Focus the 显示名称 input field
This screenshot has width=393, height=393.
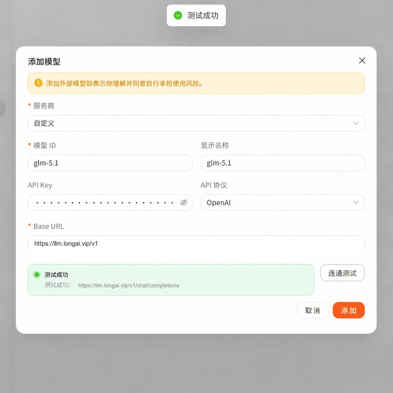[282, 163]
